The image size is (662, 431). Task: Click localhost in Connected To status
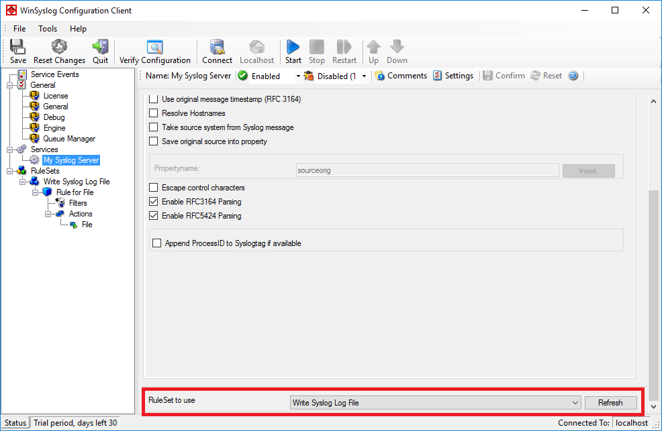[632, 422]
